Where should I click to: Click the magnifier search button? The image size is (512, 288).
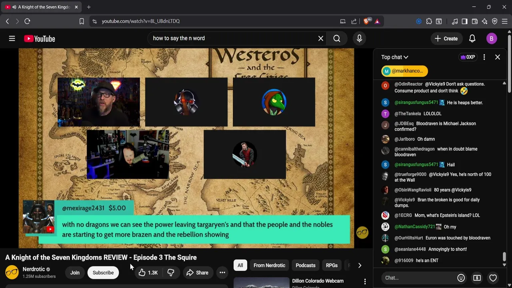(337, 38)
